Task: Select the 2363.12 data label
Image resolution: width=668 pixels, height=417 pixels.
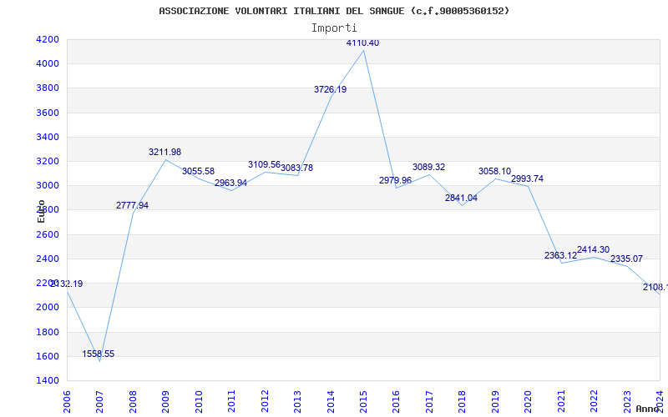Action: tap(560, 256)
